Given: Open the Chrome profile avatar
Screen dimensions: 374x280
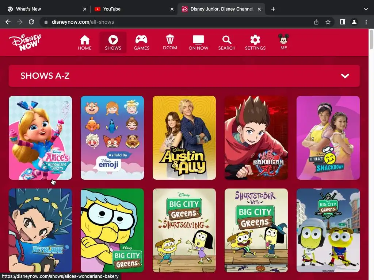Looking at the screenshot, I should (x=354, y=22).
